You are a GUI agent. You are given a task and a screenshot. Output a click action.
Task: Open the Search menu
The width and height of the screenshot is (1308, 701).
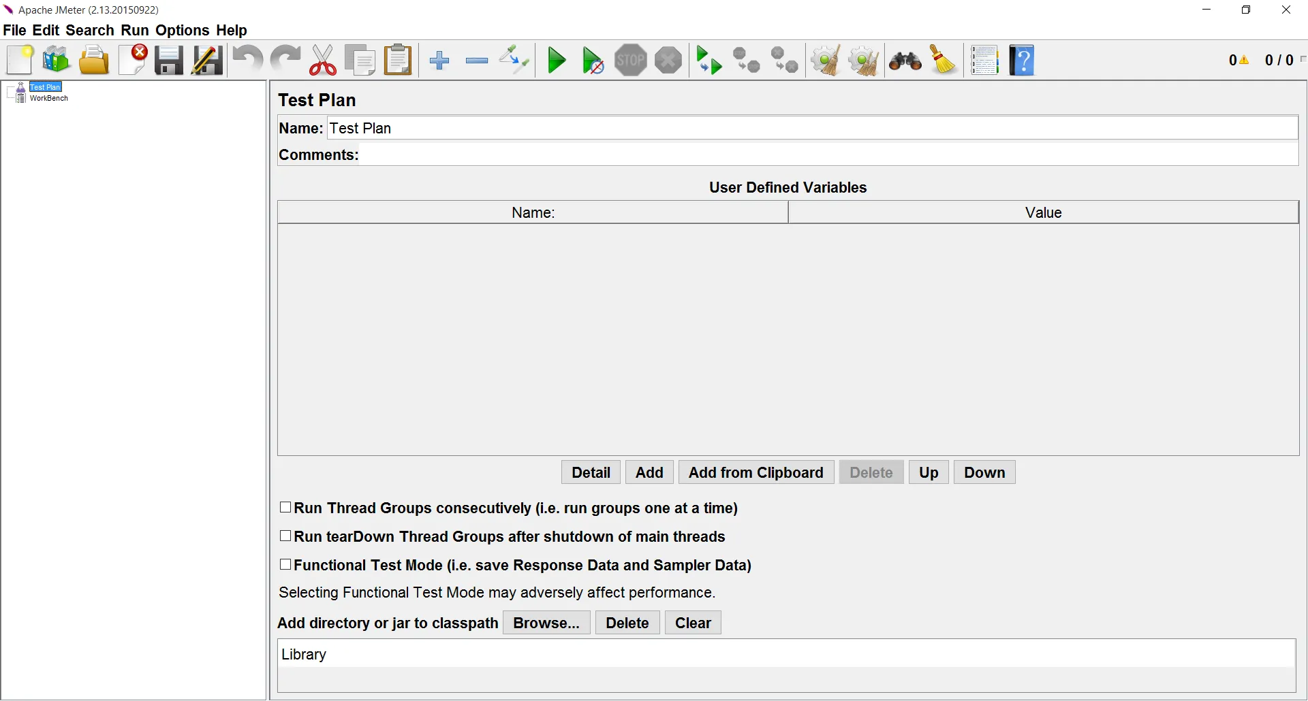[90, 31]
